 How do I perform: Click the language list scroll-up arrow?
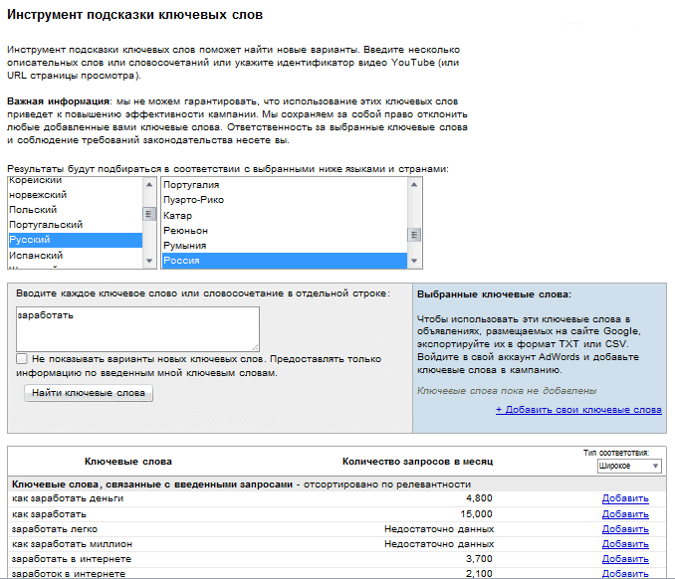(149, 185)
